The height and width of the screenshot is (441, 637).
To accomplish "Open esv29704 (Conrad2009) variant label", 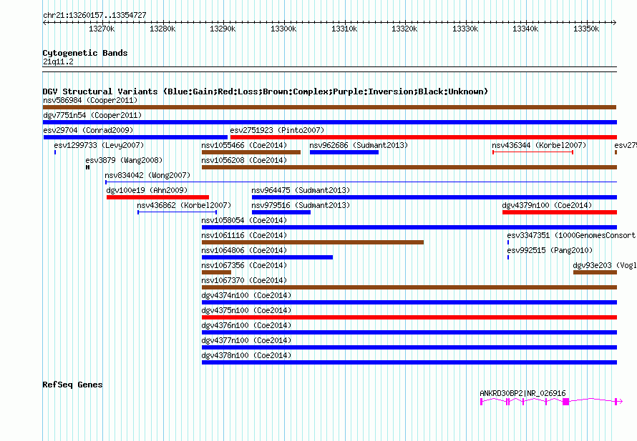I will pyautogui.click(x=88, y=130).
